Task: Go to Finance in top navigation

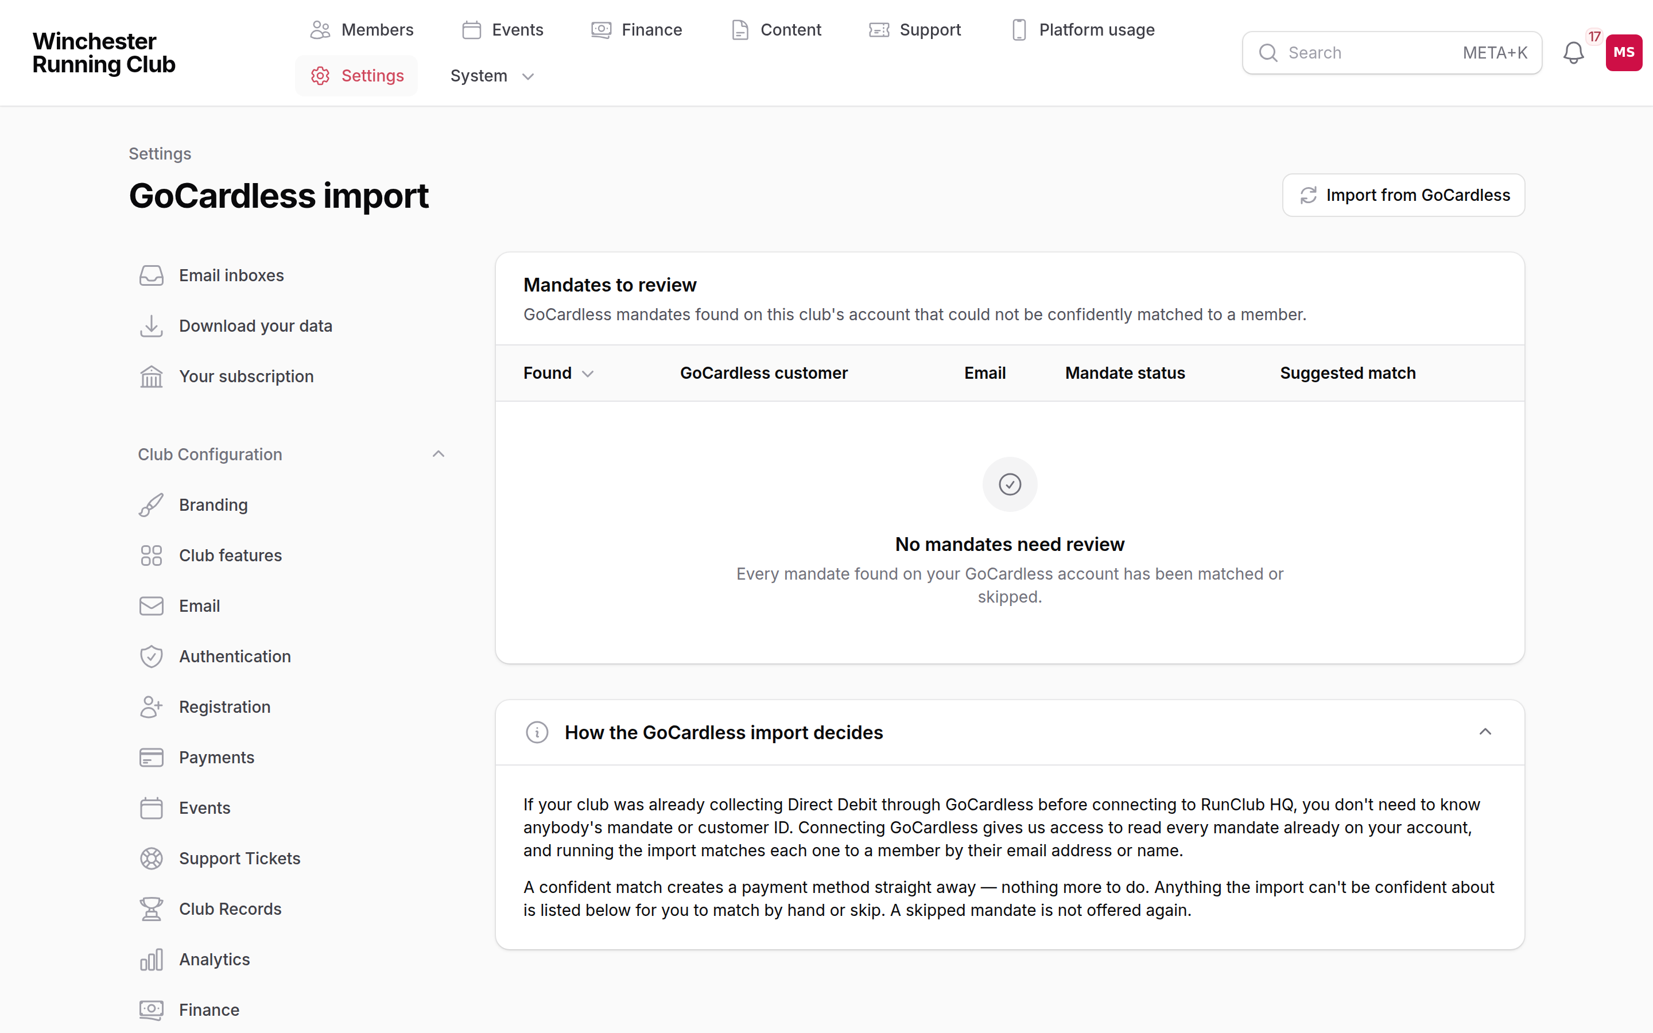Action: [637, 30]
